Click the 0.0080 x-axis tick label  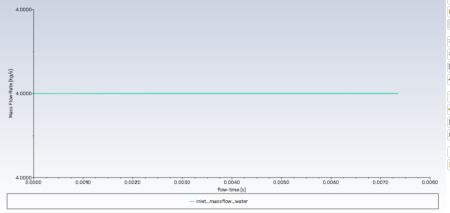click(x=430, y=182)
